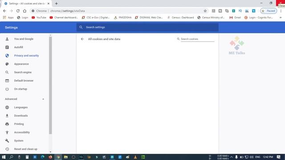Open Autofill settings
Screen dimensions: 285x160
(19, 47)
